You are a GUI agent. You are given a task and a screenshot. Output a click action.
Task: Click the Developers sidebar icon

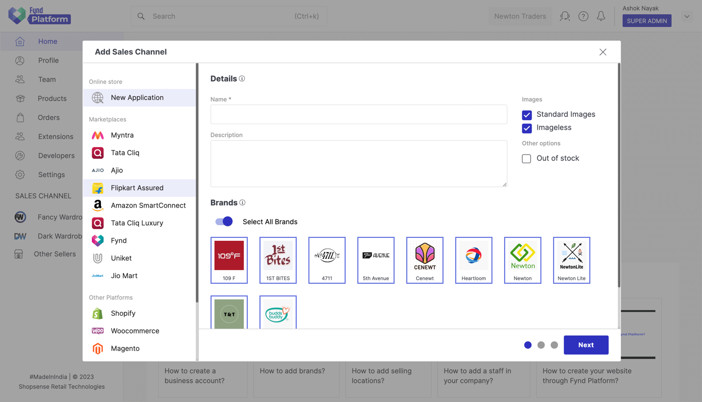click(x=20, y=156)
